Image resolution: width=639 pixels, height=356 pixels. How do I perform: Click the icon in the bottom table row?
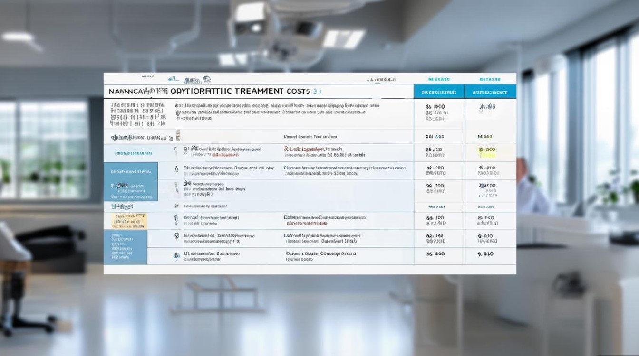[x=176, y=255]
